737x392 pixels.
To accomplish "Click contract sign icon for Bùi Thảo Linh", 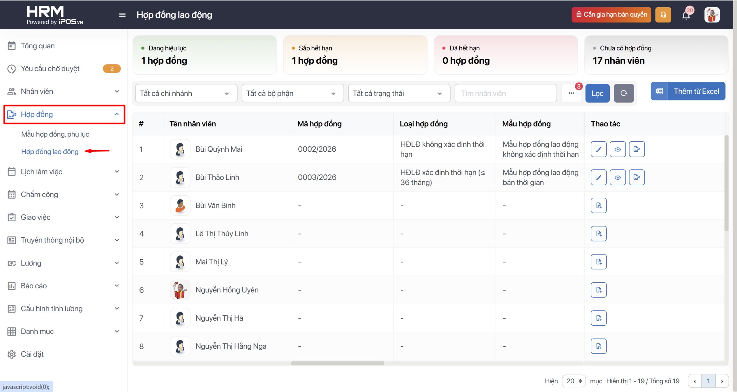I will 637,177.
